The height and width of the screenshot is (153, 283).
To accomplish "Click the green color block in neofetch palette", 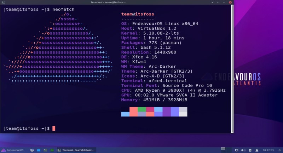I will coord(142,109).
